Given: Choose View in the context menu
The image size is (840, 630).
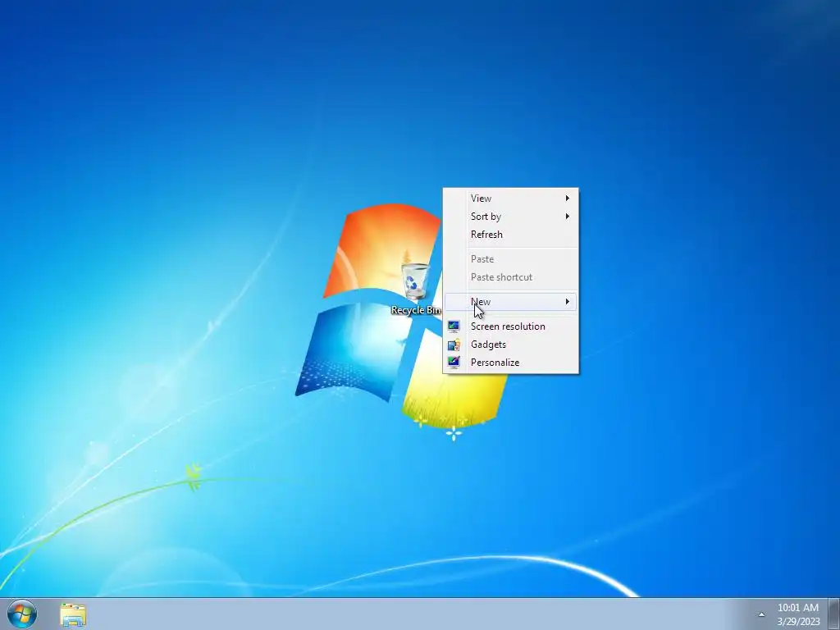Looking at the screenshot, I should [x=510, y=199].
